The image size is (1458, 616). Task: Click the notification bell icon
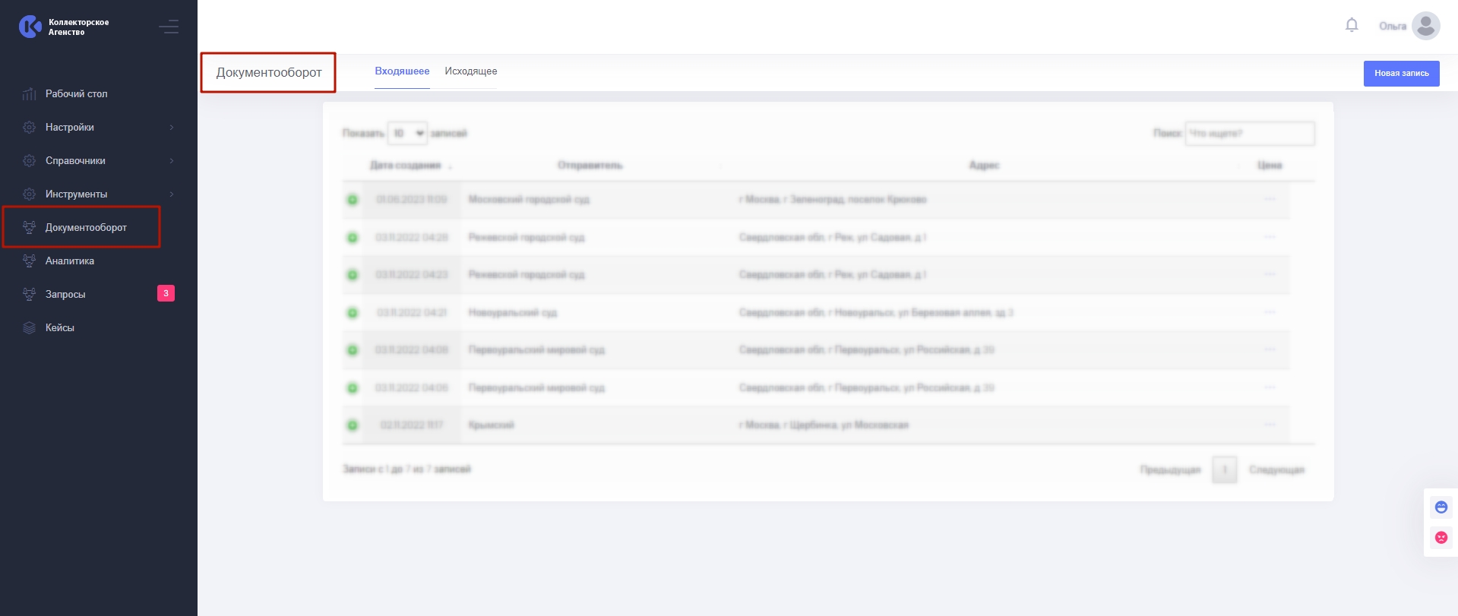point(1352,25)
